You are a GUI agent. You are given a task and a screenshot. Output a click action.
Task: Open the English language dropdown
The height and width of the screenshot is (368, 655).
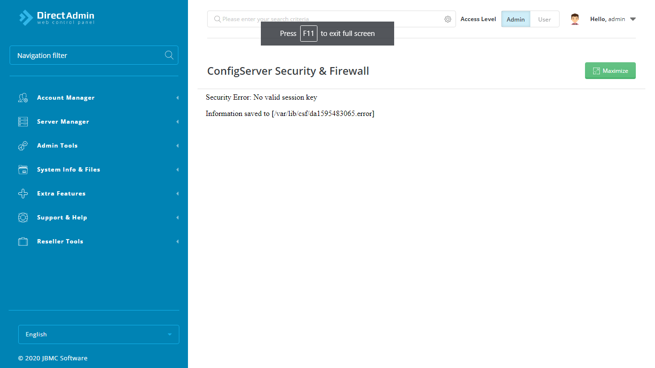tap(98, 334)
